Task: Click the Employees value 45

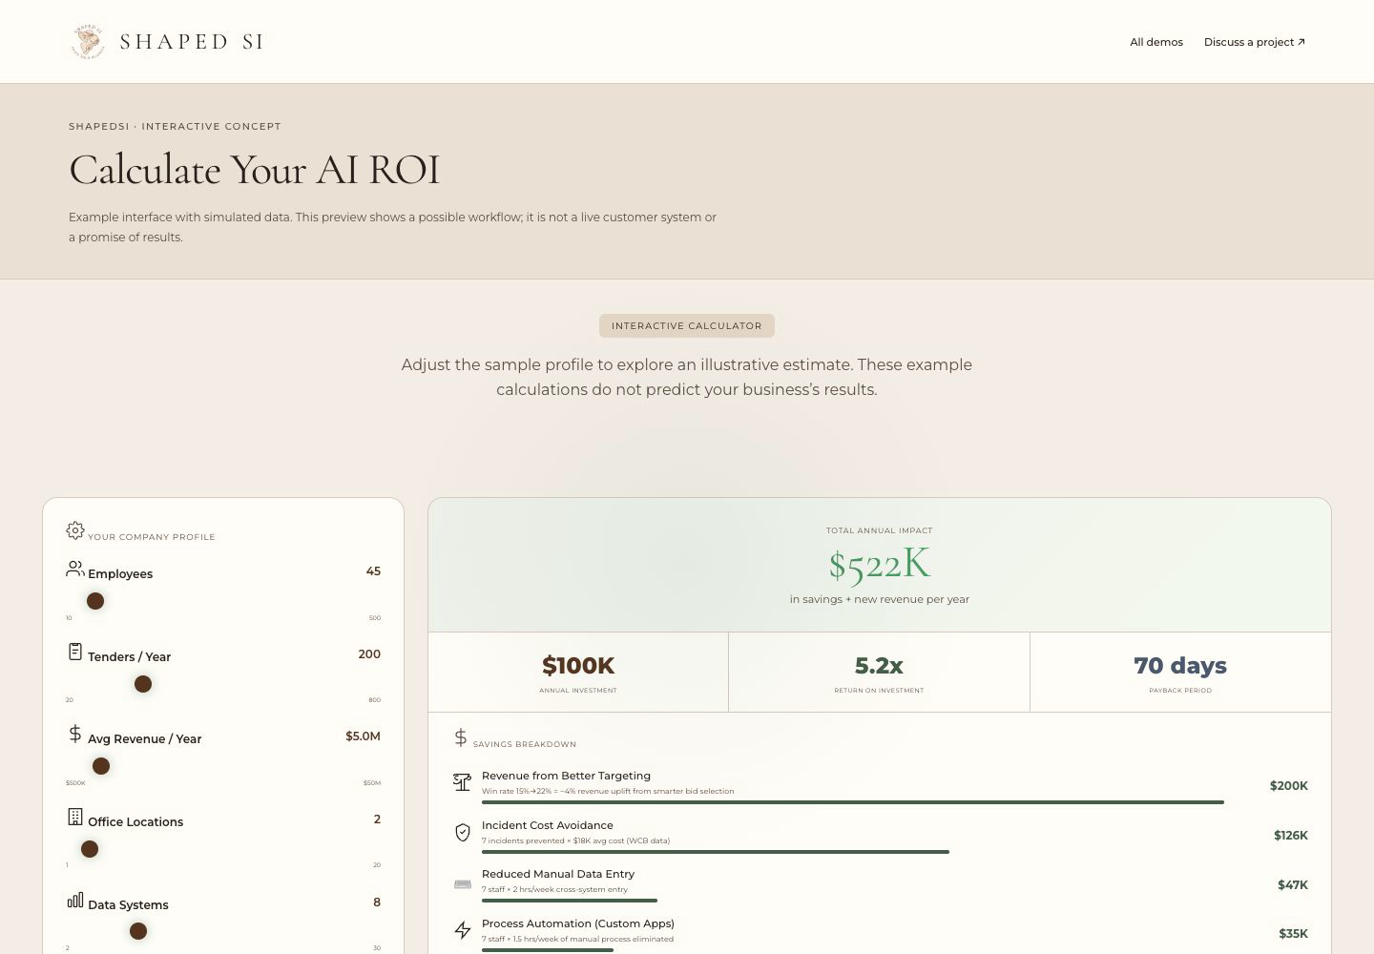Action: (373, 571)
